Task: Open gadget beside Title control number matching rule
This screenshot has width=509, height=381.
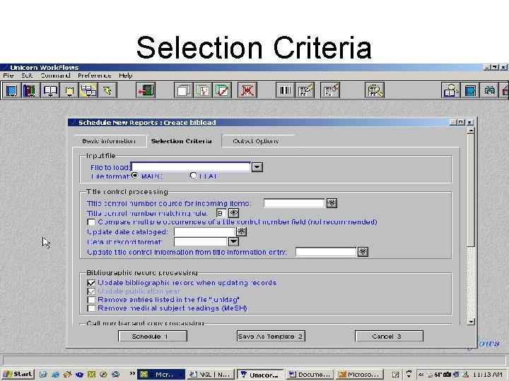Action: point(234,213)
